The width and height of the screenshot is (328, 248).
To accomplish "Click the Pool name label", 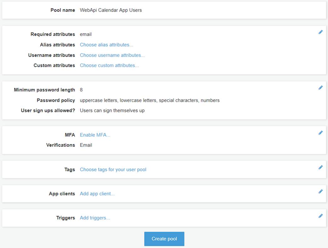I will click(x=63, y=10).
